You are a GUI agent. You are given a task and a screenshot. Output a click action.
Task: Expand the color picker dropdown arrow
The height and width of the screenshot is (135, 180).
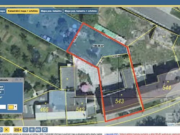(x=15, y=107)
